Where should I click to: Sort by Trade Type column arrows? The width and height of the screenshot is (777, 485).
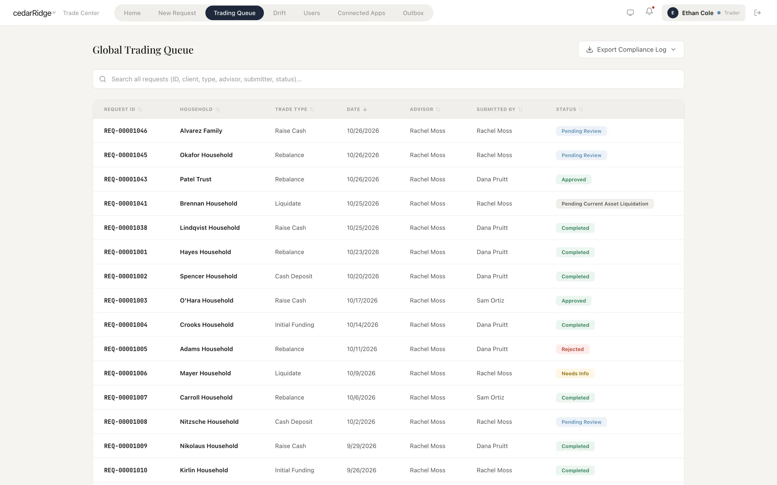coord(312,109)
